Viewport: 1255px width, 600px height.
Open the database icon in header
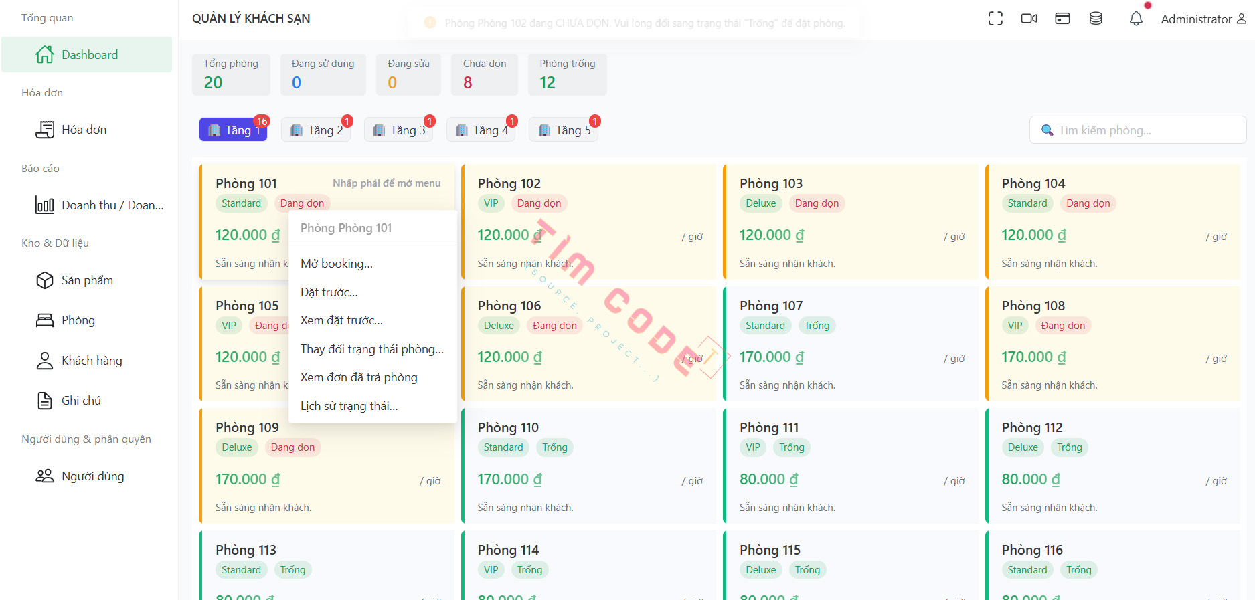1096,19
